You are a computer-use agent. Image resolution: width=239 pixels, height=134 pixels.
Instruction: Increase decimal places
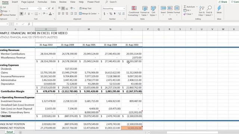(119, 14)
